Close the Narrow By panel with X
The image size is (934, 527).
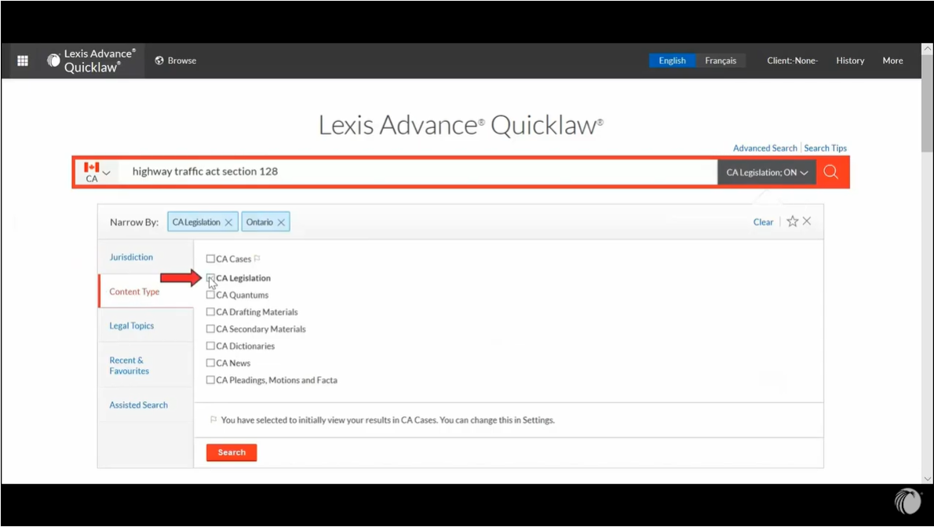click(x=807, y=221)
